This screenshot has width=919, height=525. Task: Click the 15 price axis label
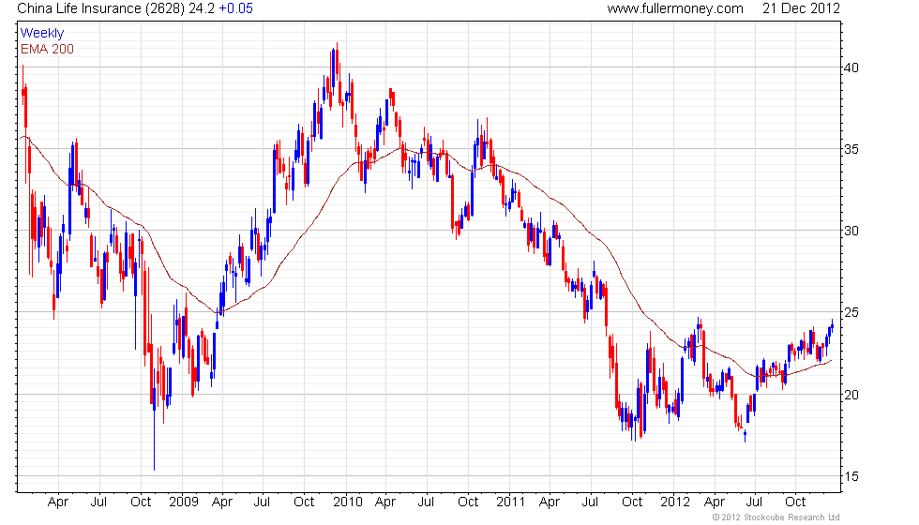(x=851, y=476)
